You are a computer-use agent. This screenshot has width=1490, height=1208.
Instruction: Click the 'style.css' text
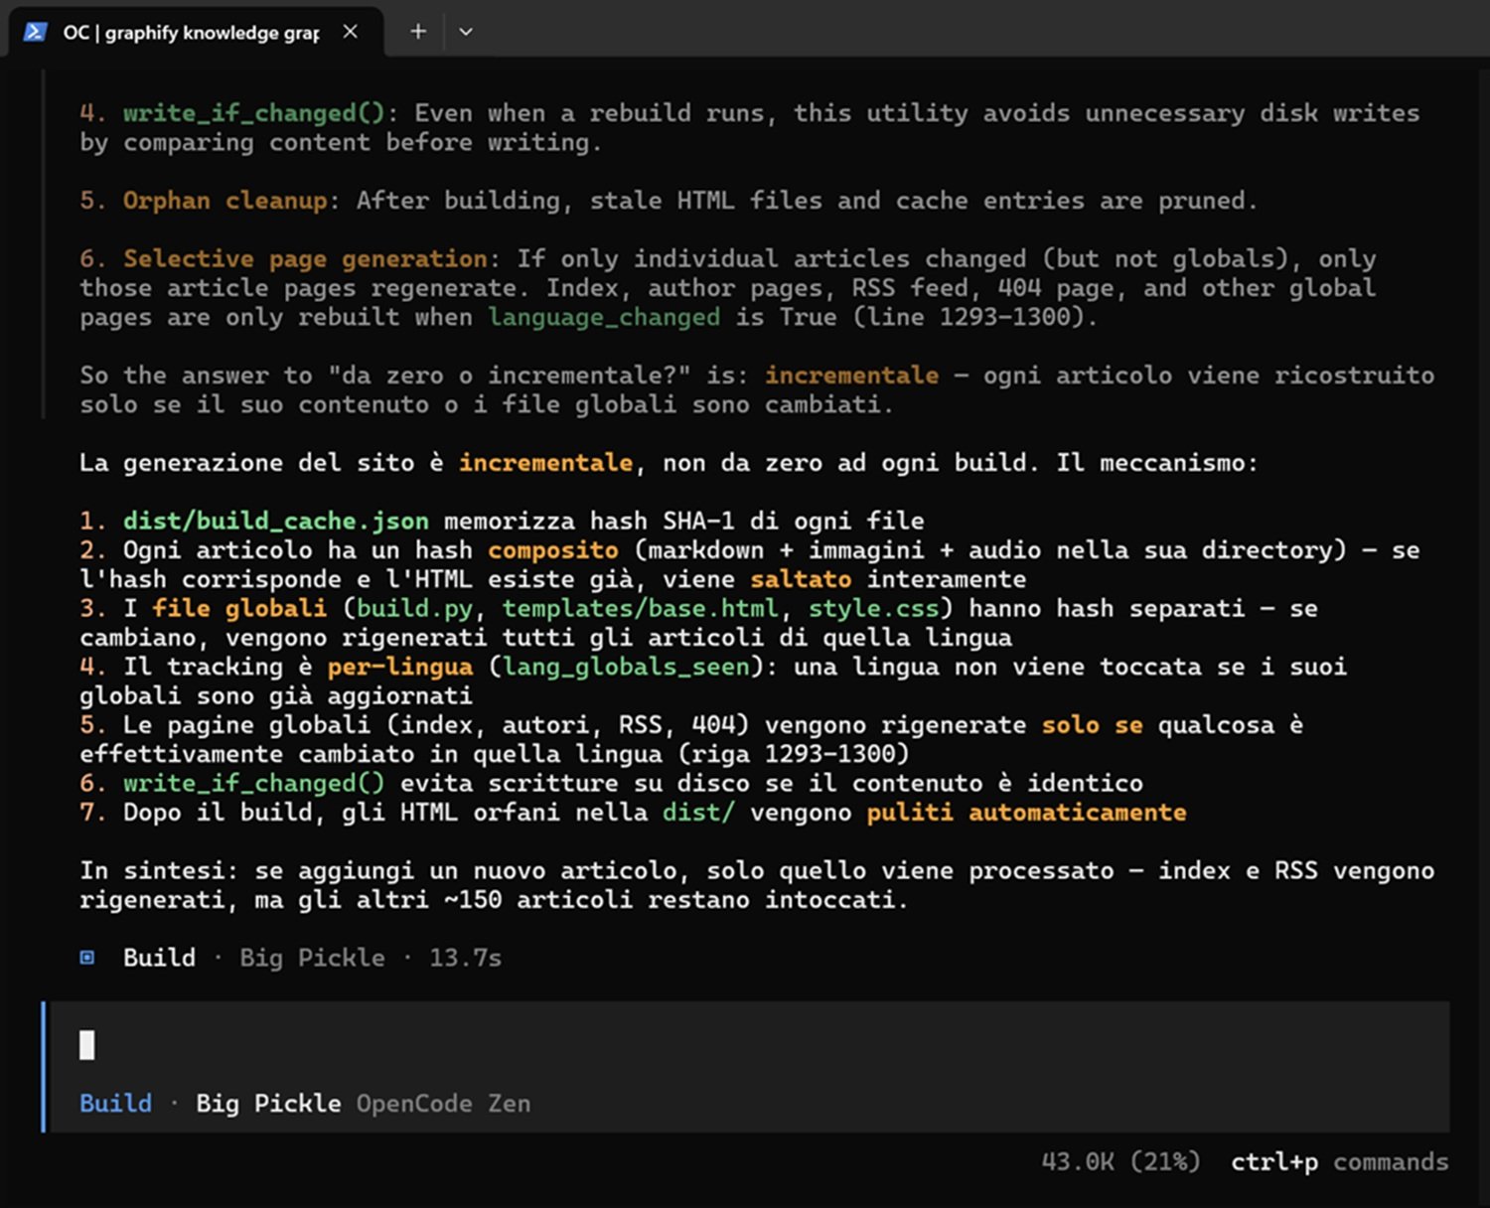coord(873,608)
